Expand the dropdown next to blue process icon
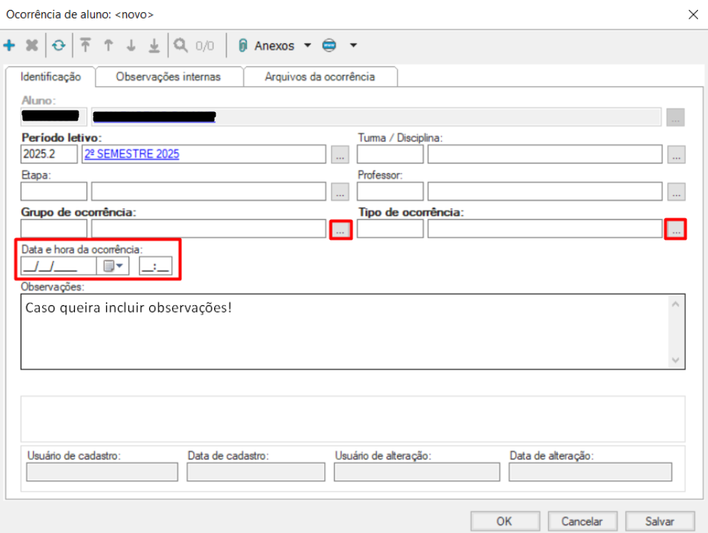The image size is (708, 533). [x=353, y=46]
